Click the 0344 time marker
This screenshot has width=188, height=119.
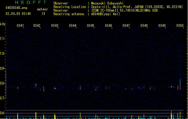73,26
